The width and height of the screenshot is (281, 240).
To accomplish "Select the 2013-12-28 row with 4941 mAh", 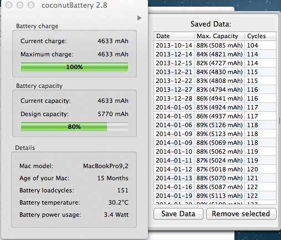I will (x=215, y=98).
